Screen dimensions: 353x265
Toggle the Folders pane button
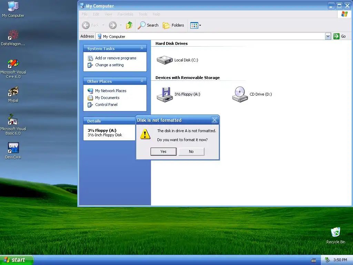173,25
